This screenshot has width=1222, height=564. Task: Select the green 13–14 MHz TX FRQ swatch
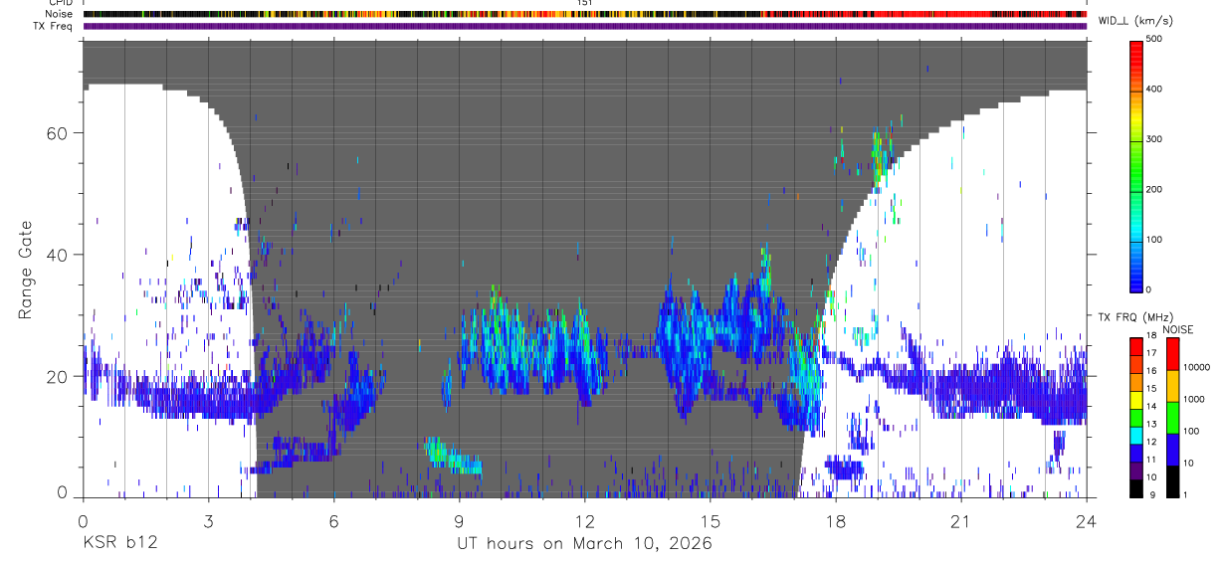1135,418
